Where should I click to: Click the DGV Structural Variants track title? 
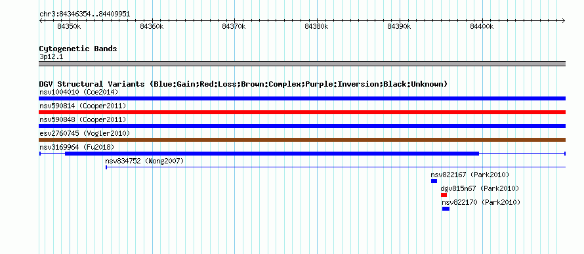click(x=243, y=84)
